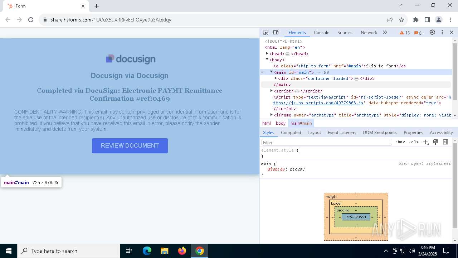Follow the #main href link in DOM
This screenshot has width=458, height=258.
(x=355, y=66)
